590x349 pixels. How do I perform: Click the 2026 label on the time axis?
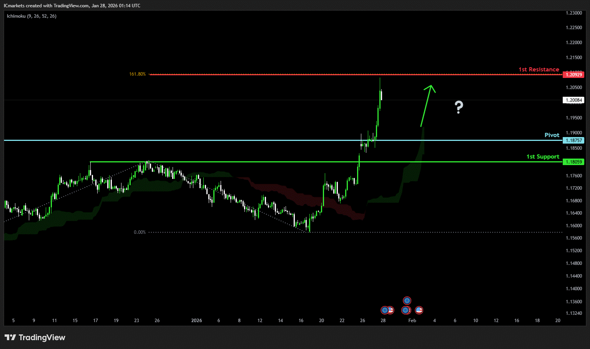click(x=196, y=321)
